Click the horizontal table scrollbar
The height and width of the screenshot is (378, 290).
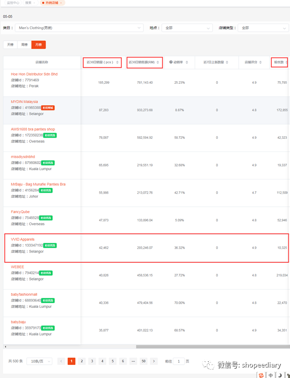[213, 347]
